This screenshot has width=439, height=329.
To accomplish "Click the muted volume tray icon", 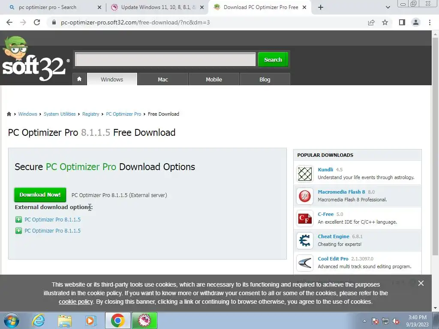I will pos(396,321).
